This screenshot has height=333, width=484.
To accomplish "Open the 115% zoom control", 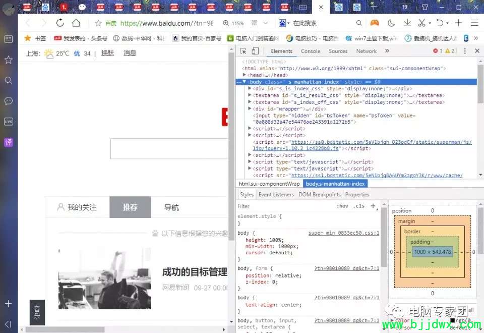I will click(x=233, y=23).
